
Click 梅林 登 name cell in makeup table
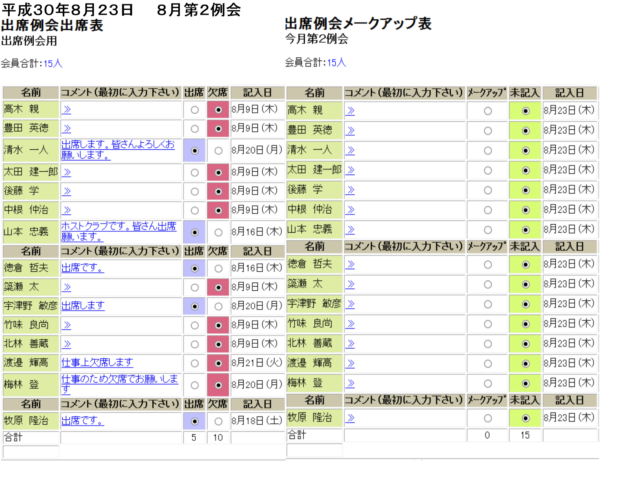(315, 383)
